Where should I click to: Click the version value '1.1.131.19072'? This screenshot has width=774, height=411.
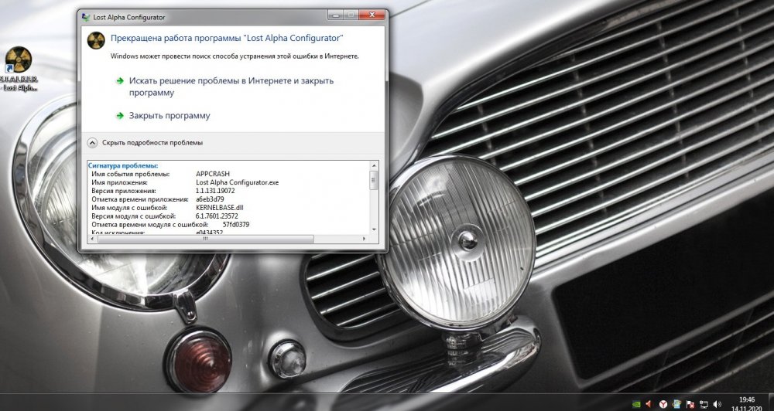(x=215, y=191)
